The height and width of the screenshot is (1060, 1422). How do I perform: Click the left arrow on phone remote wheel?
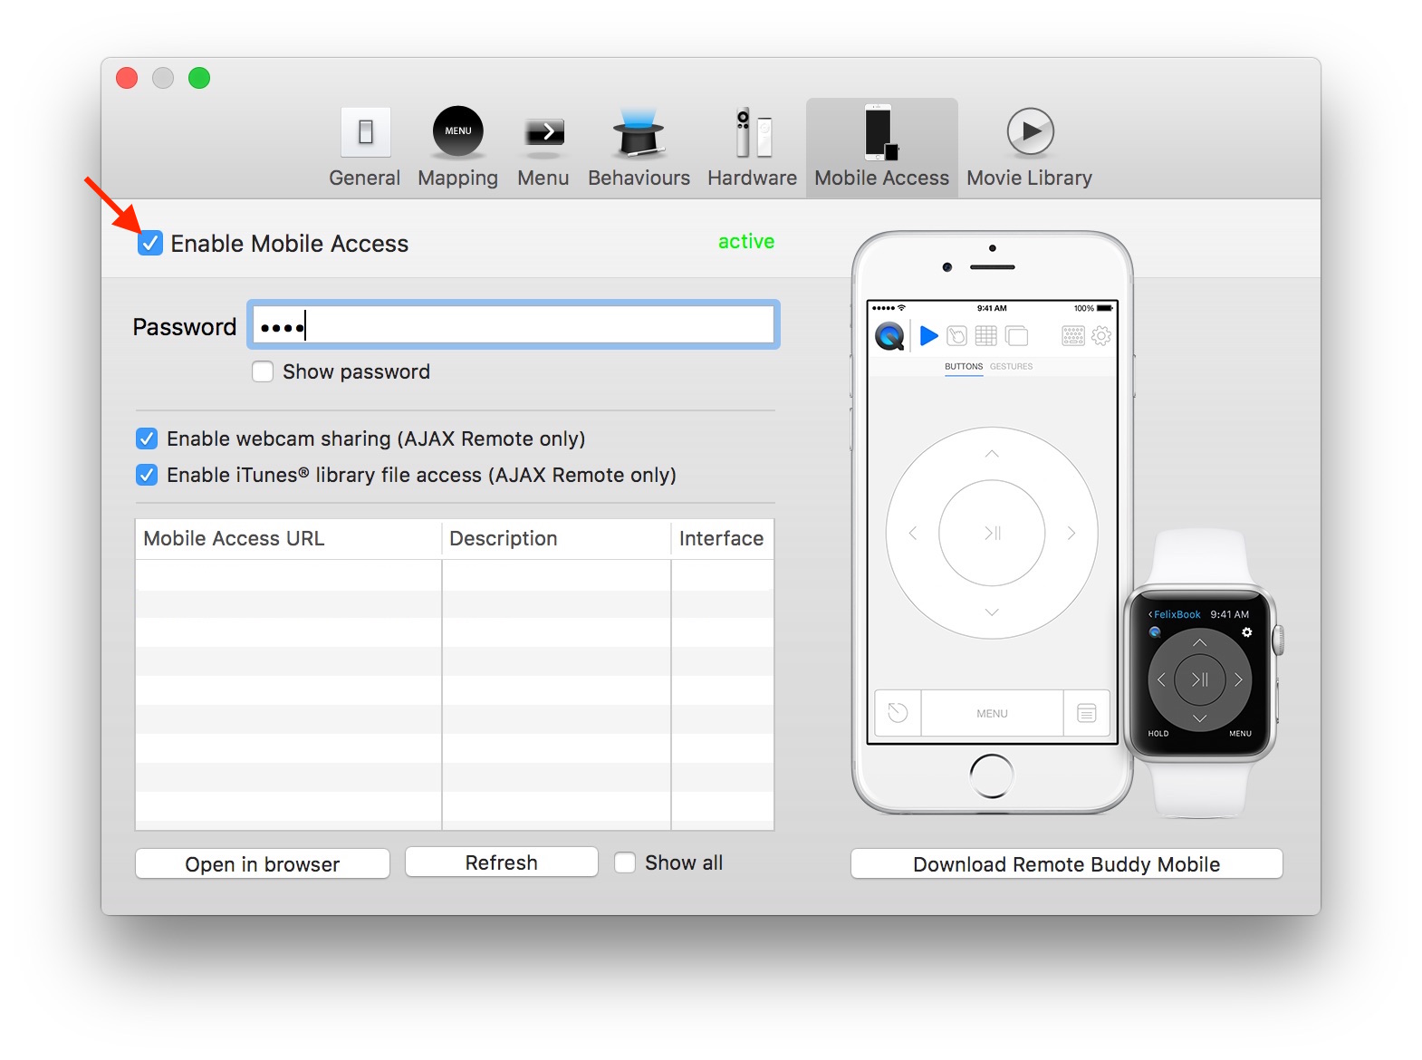click(x=913, y=533)
